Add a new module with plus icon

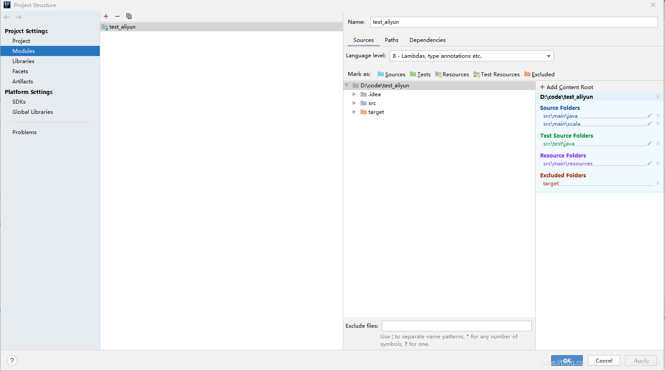point(106,16)
